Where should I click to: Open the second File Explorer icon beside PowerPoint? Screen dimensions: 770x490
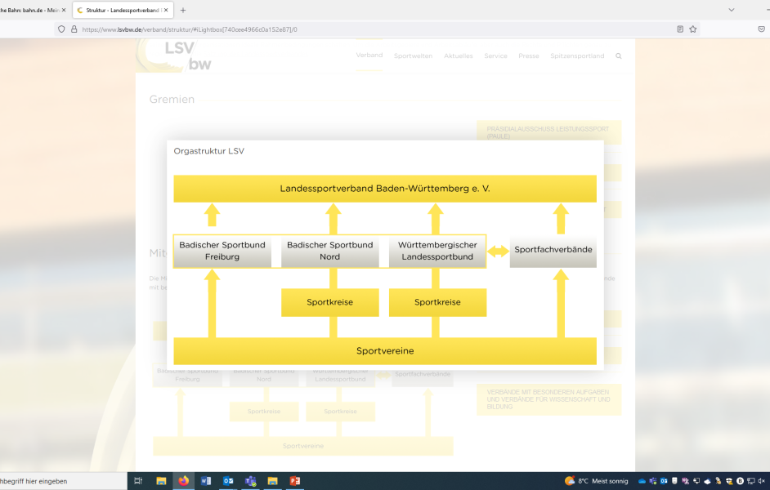pyautogui.click(x=272, y=481)
